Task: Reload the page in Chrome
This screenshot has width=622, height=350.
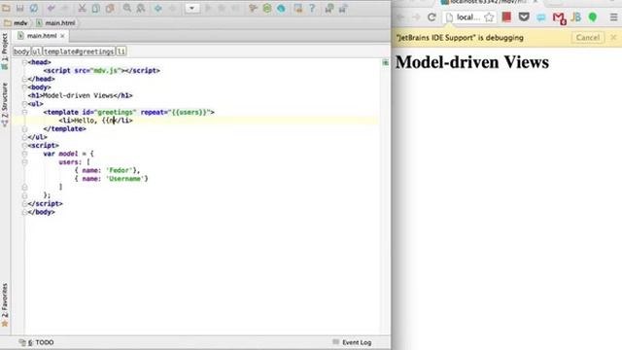Action: [x=432, y=17]
